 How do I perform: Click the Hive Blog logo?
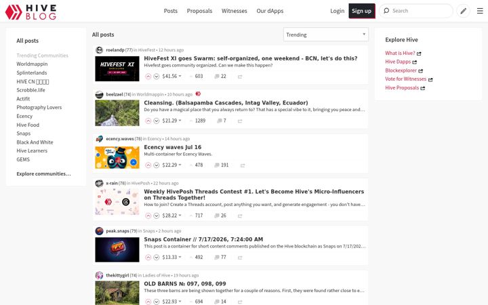coord(30,12)
